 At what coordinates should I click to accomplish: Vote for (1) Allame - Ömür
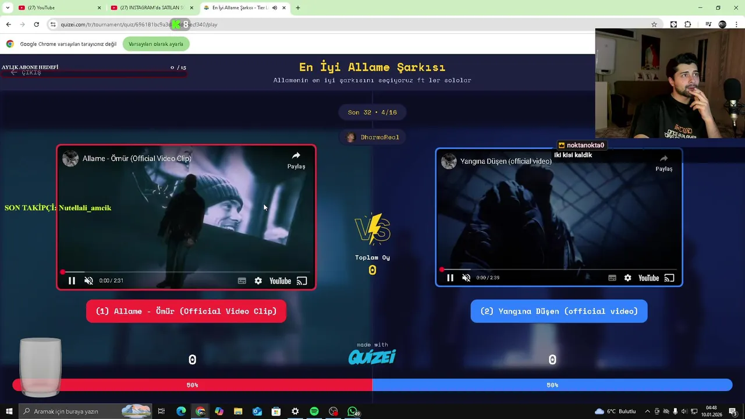(186, 311)
